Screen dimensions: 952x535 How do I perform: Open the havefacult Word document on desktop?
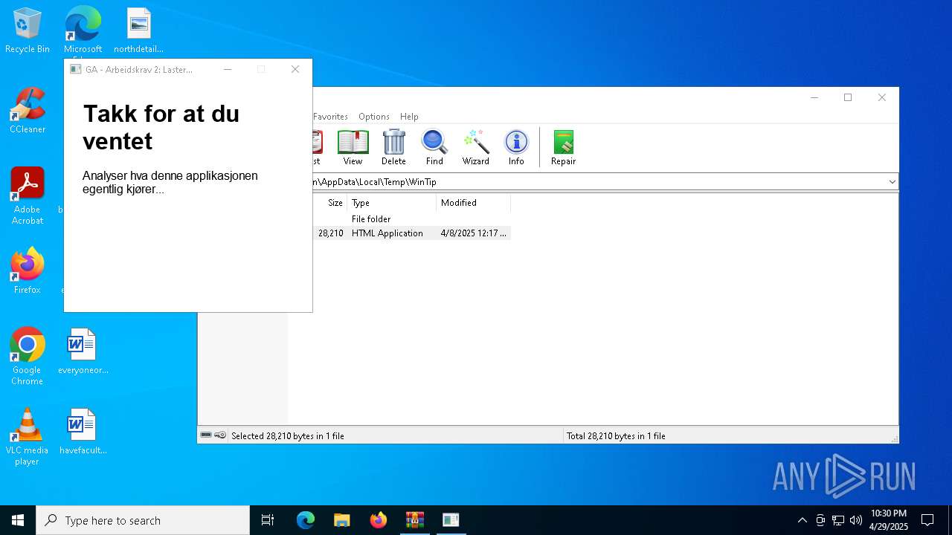coord(83,432)
